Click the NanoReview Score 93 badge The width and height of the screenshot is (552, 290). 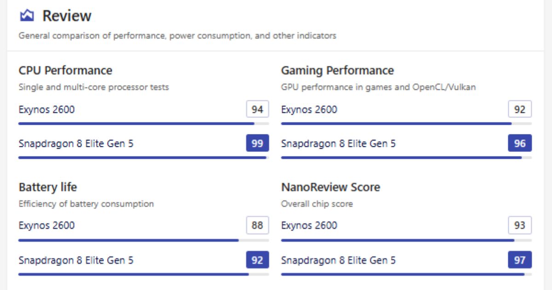click(521, 225)
